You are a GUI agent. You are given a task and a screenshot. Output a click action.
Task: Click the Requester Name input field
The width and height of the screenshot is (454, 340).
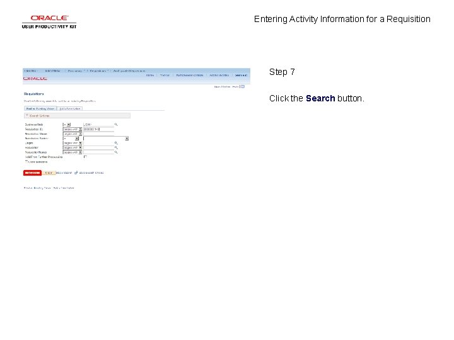(98, 152)
